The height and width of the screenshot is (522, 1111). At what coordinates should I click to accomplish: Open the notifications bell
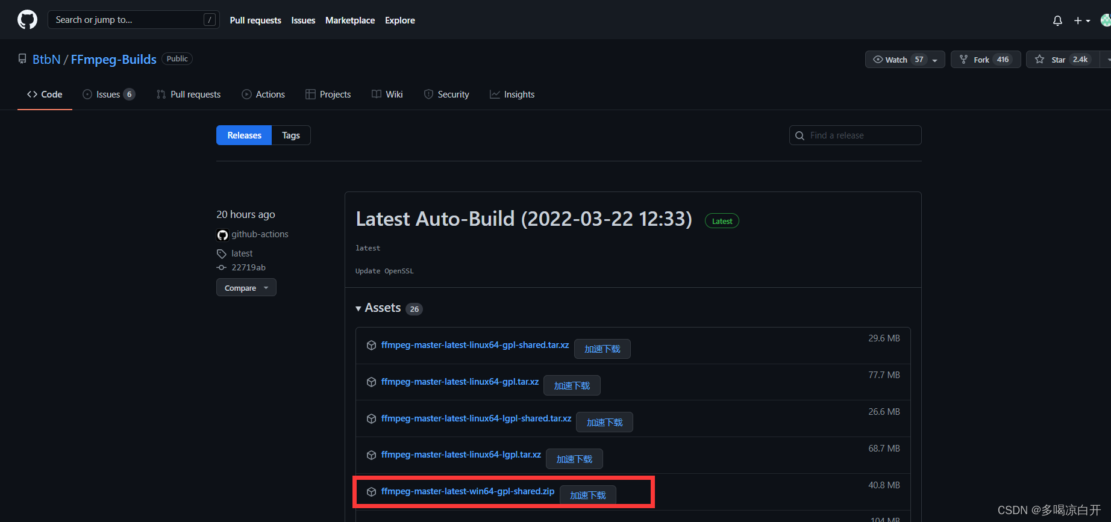coord(1057,20)
